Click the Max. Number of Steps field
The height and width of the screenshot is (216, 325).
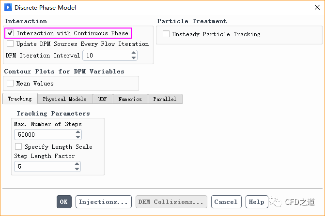pos(44,135)
